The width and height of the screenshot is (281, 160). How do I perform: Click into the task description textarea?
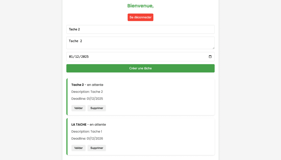click(140, 43)
